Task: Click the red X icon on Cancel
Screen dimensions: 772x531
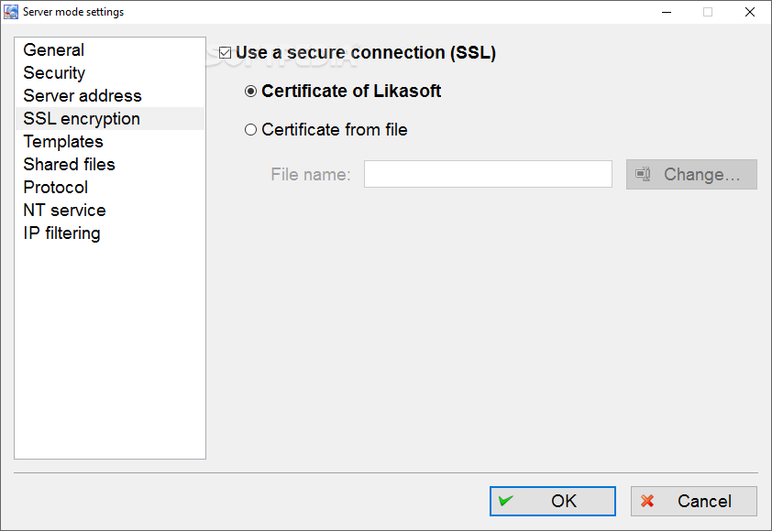Action: point(647,501)
